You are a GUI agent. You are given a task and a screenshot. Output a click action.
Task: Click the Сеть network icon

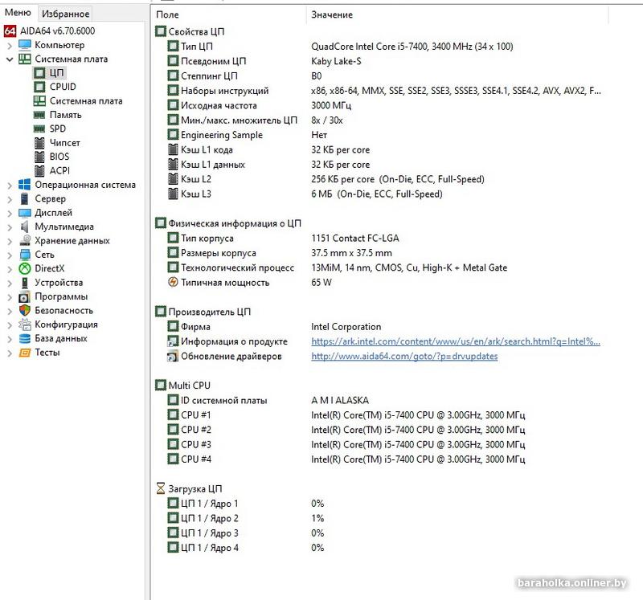[x=25, y=255]
